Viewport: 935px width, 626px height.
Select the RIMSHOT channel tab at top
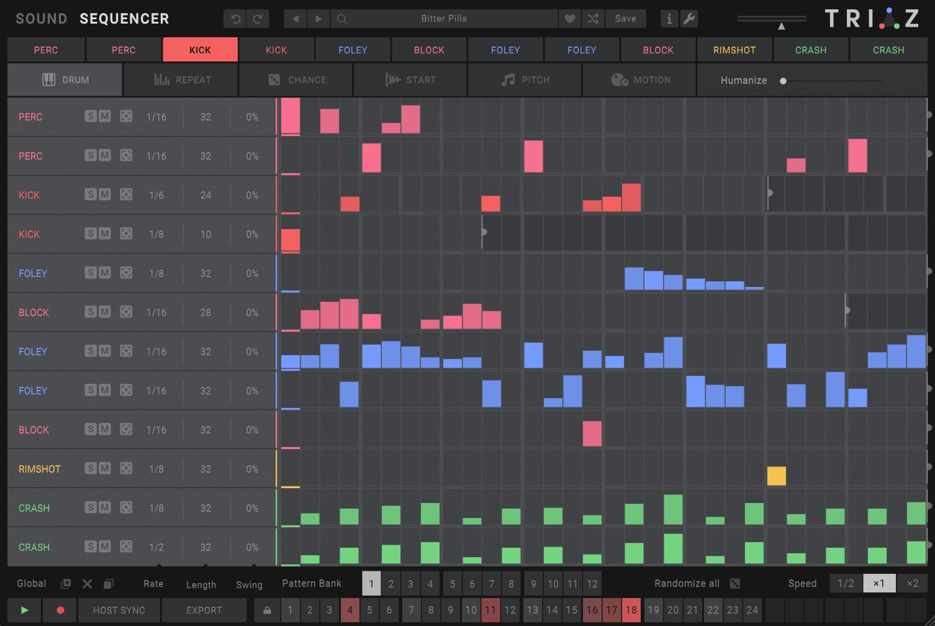click(734, 50)
